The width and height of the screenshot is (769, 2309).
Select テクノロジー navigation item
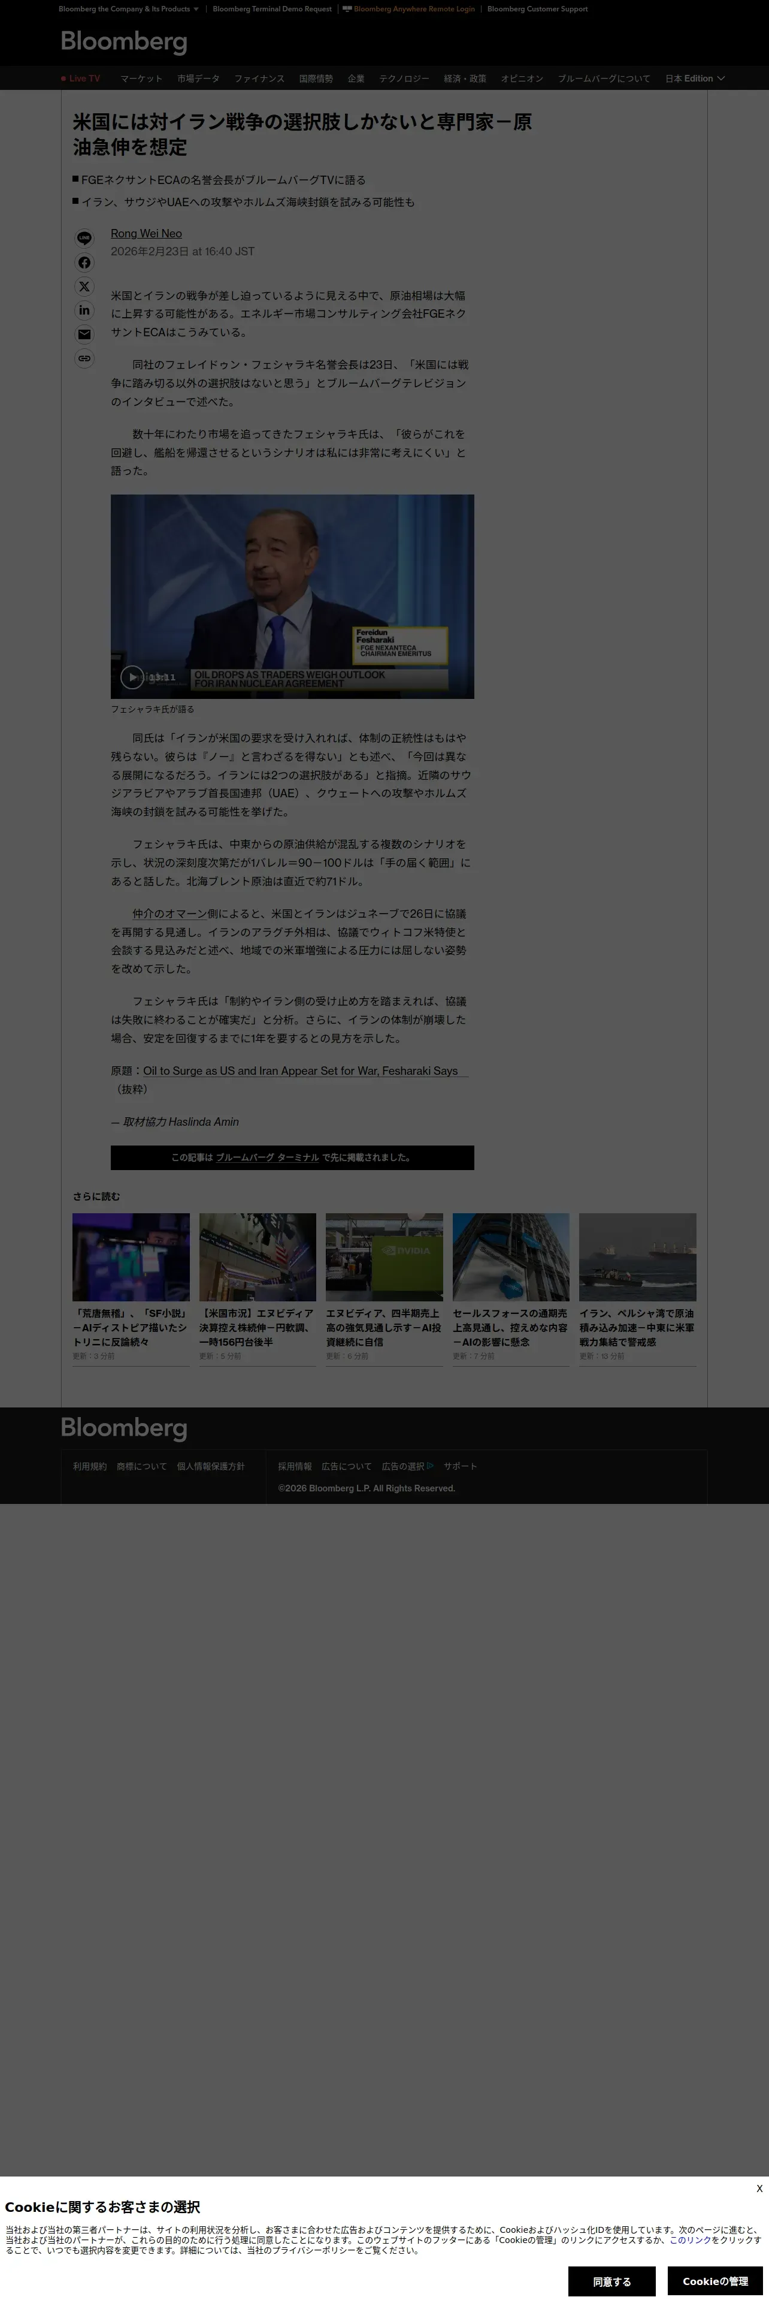(x=404, y=79)
